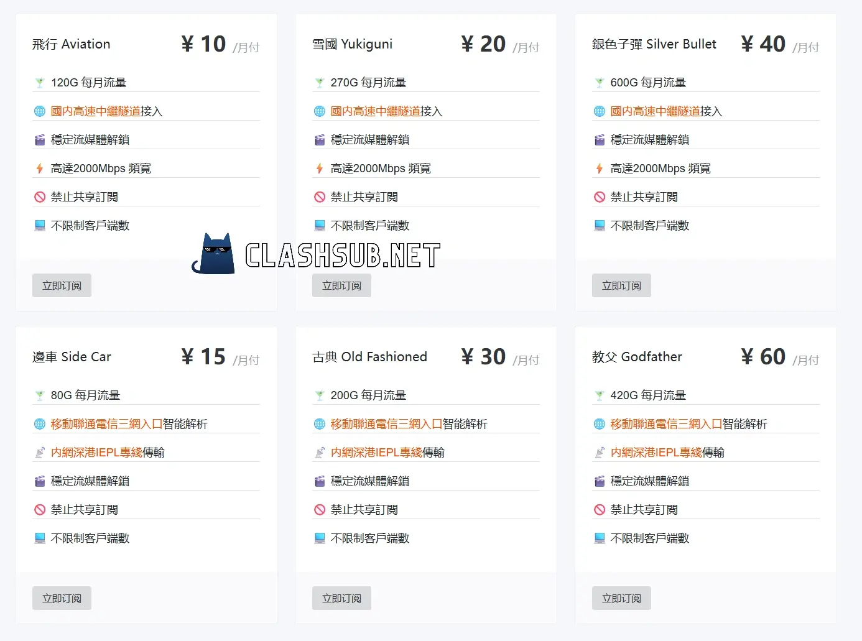Click the clapperboard icon in the Silver Bullet plan
Viewport: 862px width, 641px height.
(600, 140)
